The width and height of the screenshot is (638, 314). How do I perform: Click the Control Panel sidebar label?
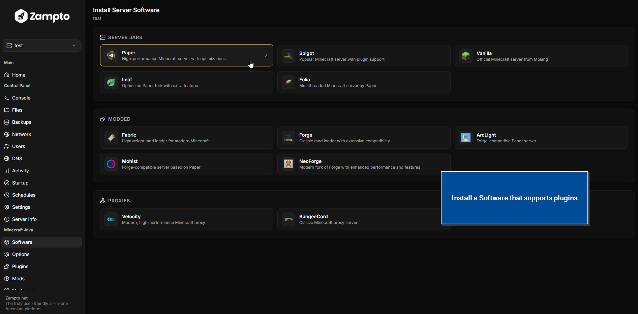(17, 86)
